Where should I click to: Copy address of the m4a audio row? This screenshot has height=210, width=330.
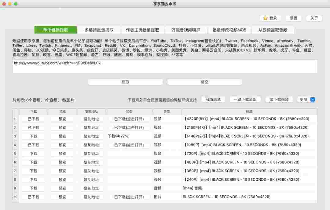click(x=91, y=188)
